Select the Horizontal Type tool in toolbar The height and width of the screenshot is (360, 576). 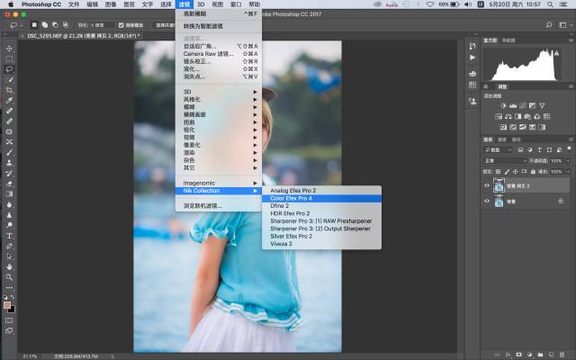point(9,236)
